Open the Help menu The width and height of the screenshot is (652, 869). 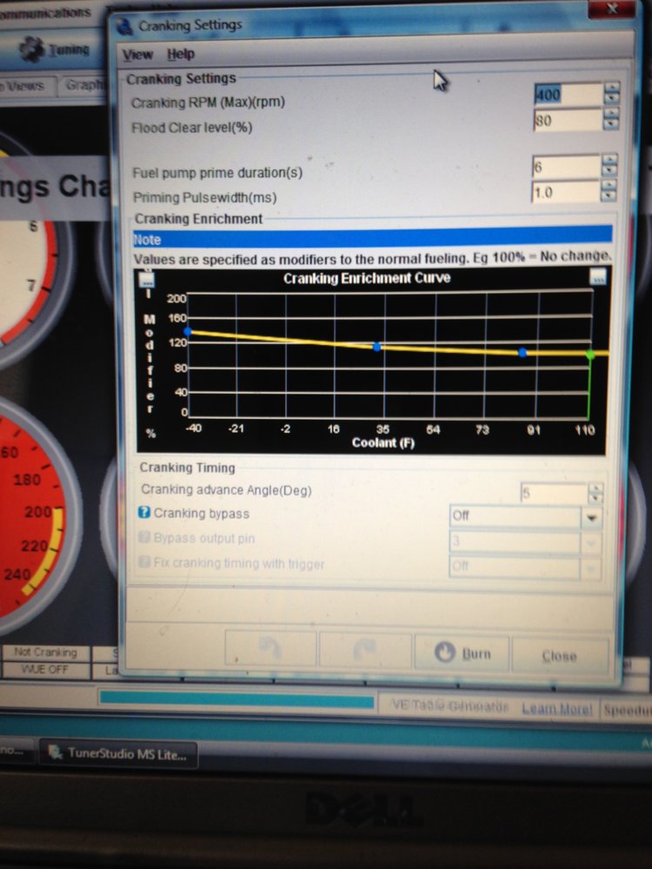[181, 54]
